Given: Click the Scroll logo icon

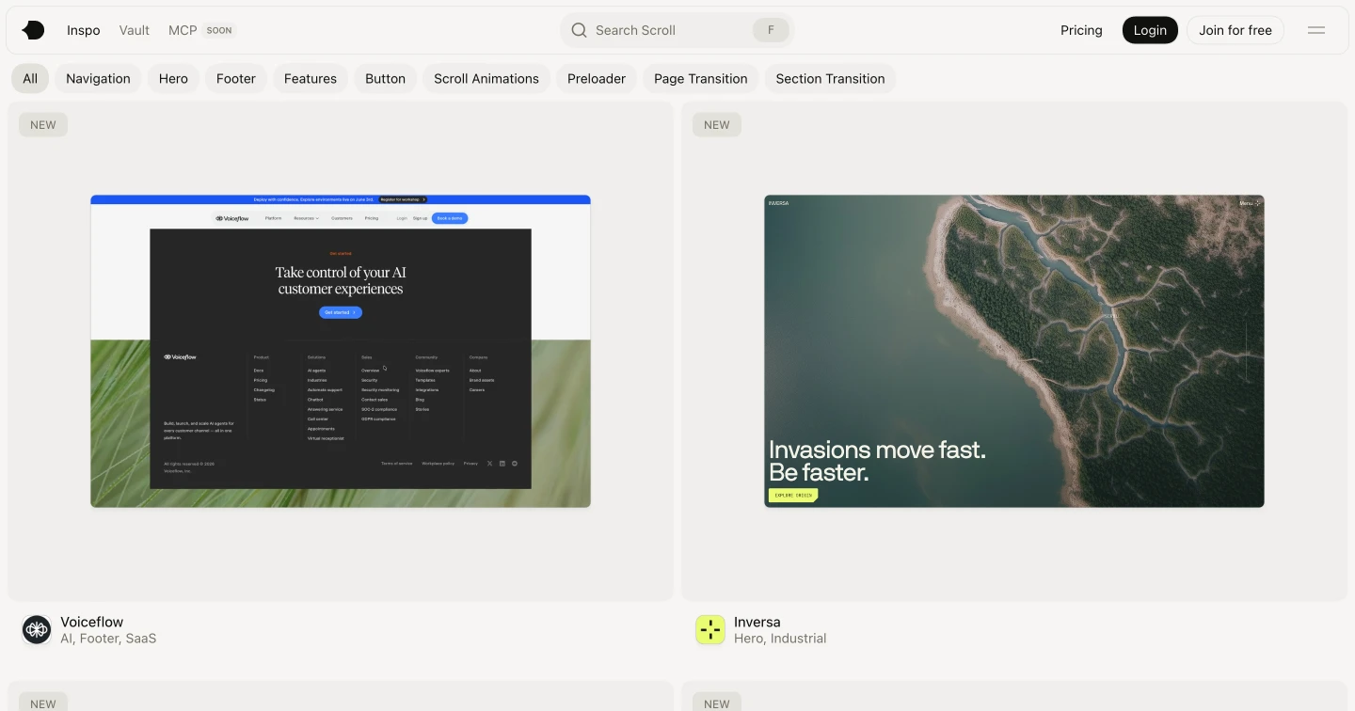Looking at the screenshot, I should click(33, 30).
